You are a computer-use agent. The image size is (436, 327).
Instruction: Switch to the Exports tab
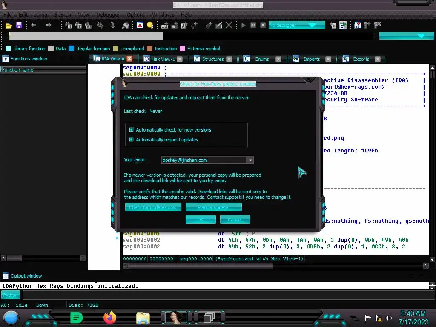click(x=361, y=59)
